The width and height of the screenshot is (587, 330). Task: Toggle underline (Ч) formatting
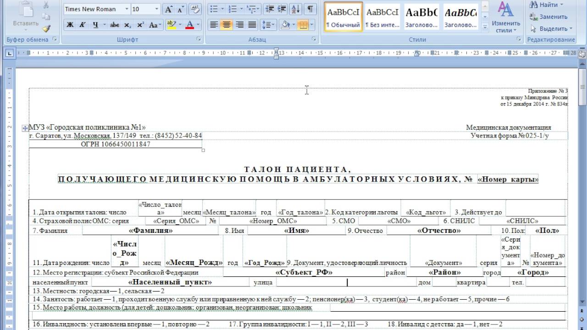click(x=95, y=25)
